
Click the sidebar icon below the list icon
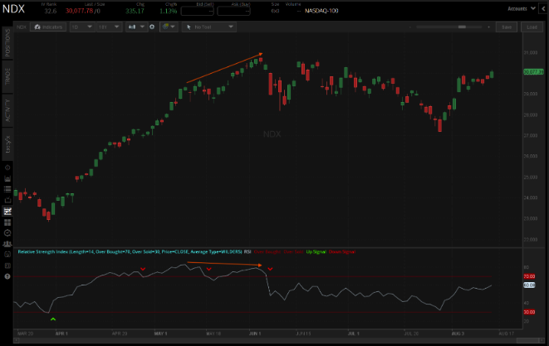7,200
